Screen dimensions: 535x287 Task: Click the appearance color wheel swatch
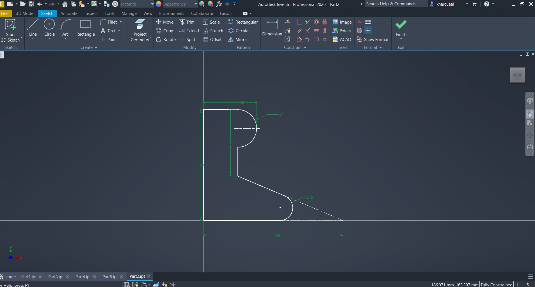pos(159,4)
